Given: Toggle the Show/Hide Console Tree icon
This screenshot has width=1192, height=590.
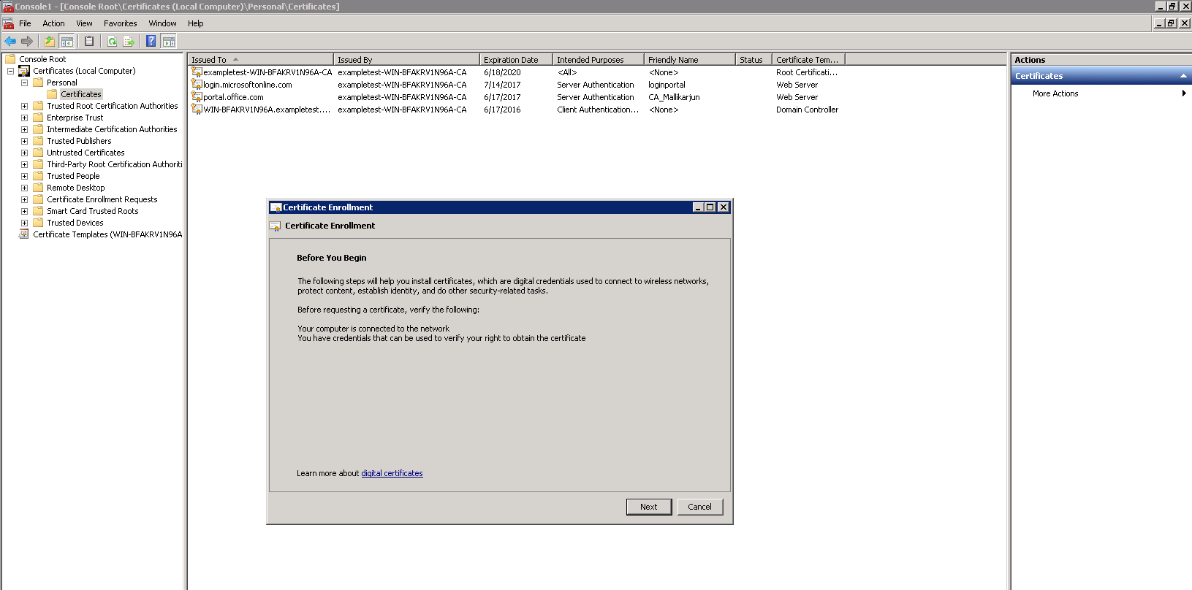Looking at the screenshot, I should point(67,42).
